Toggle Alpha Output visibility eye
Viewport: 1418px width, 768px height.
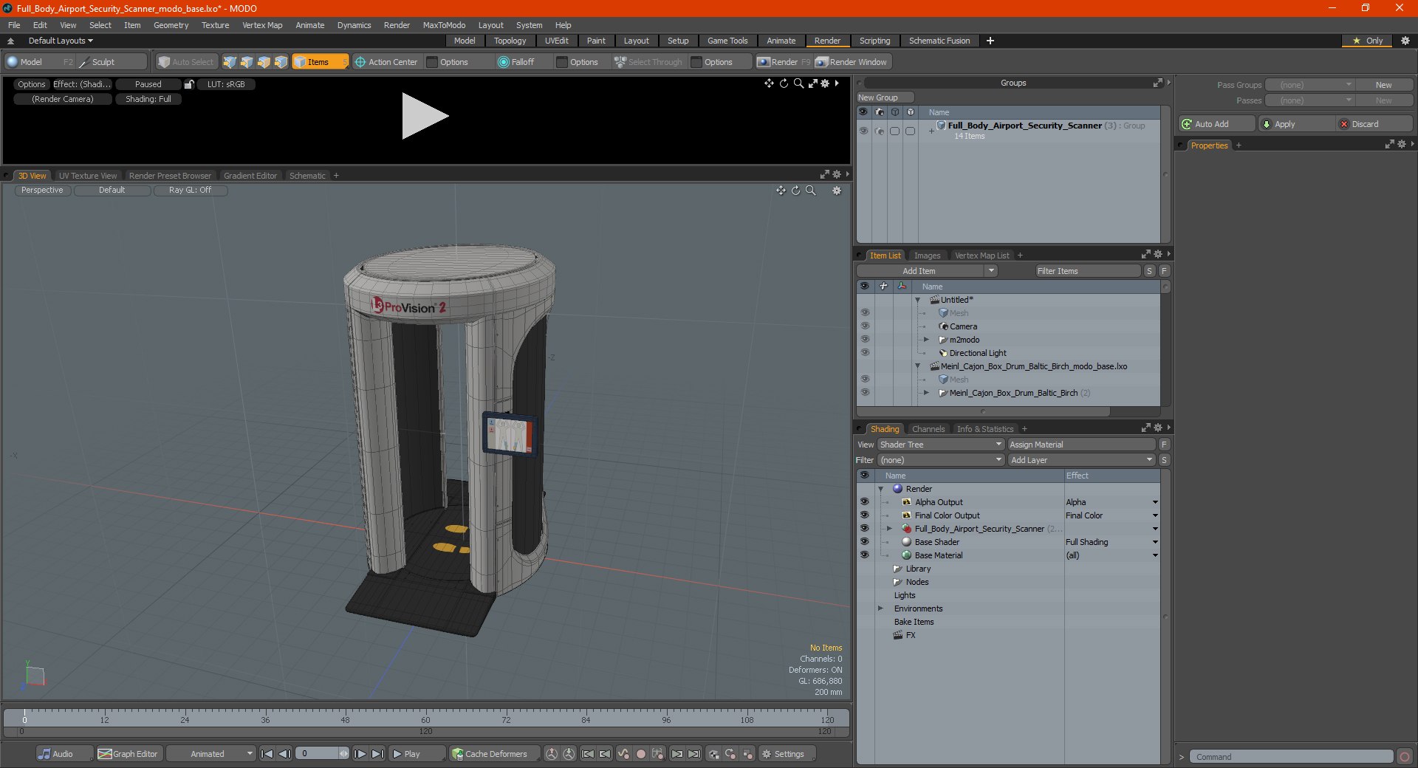coord(864,502)
